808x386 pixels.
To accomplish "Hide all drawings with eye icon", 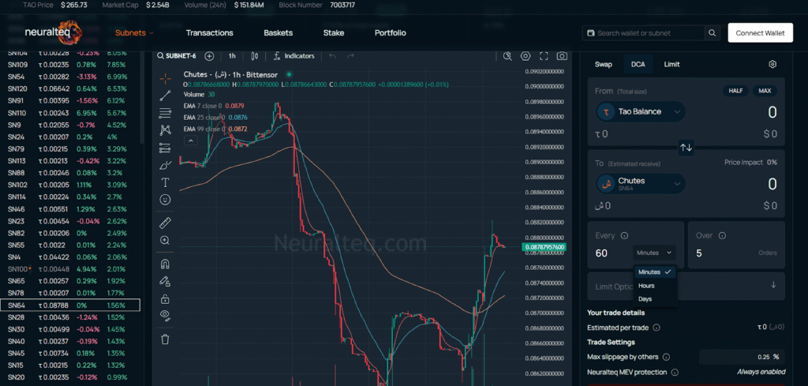I will coord(165,315).
